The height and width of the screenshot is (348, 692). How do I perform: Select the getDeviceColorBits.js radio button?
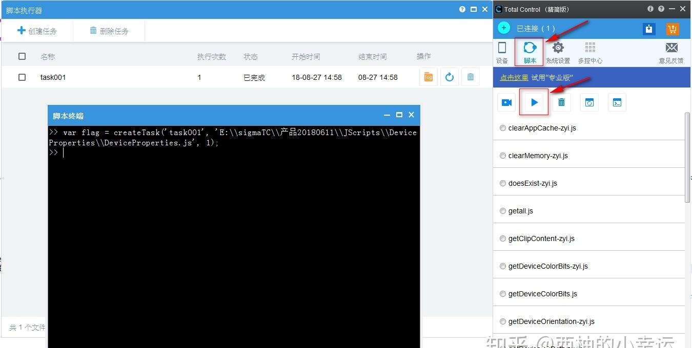503,294
